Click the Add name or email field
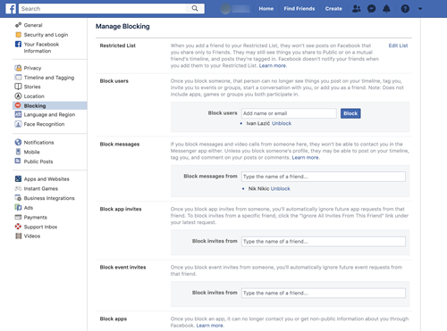 click(289, 113)
